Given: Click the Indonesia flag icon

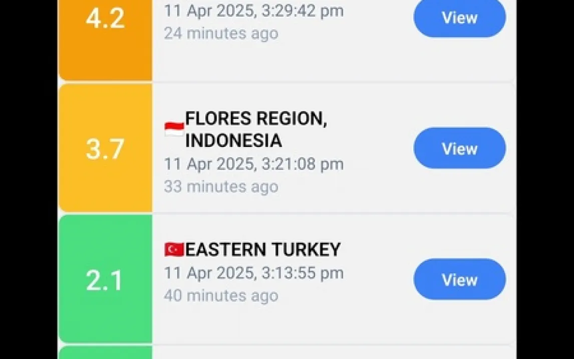Looking at the screenshot, I should click(x=174, y=130).
